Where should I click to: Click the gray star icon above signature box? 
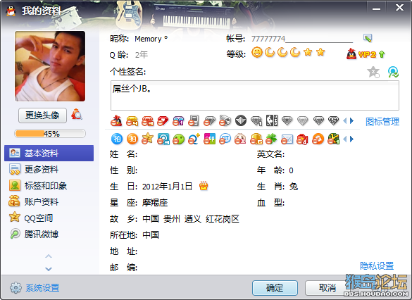pos(373,72)
